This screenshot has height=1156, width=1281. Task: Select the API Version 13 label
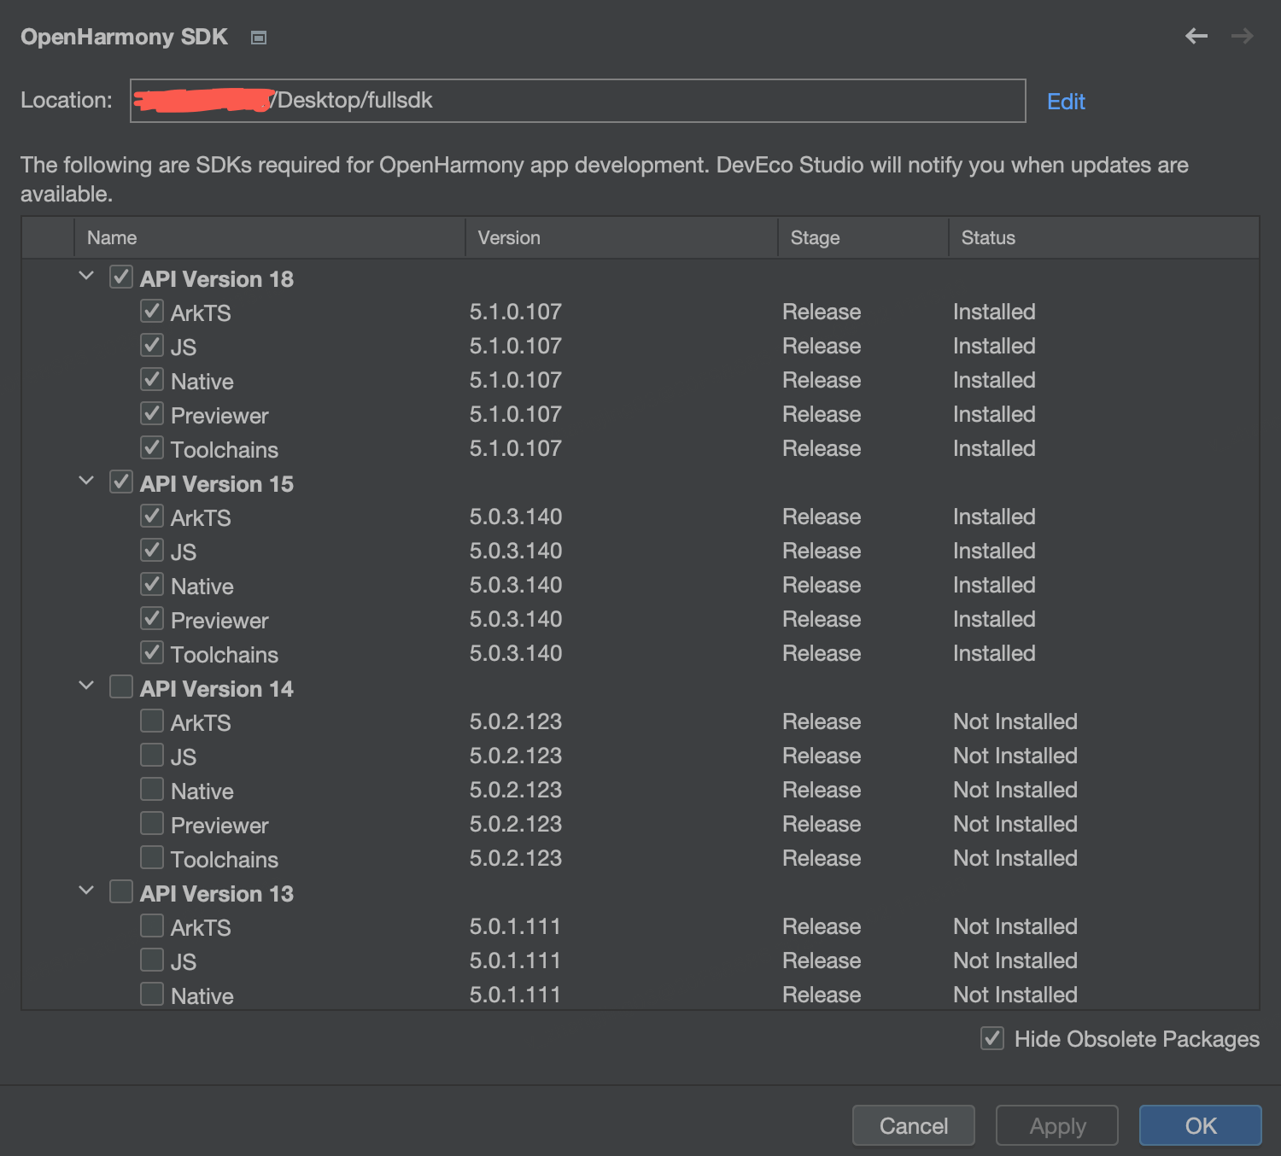tap(217, 894)
